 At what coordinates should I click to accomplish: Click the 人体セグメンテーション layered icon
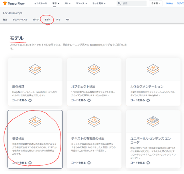coord(153,69)
